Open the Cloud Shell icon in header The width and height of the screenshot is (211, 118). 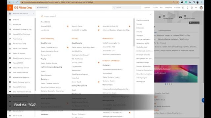pyautogui.click(x=183, y=8)
